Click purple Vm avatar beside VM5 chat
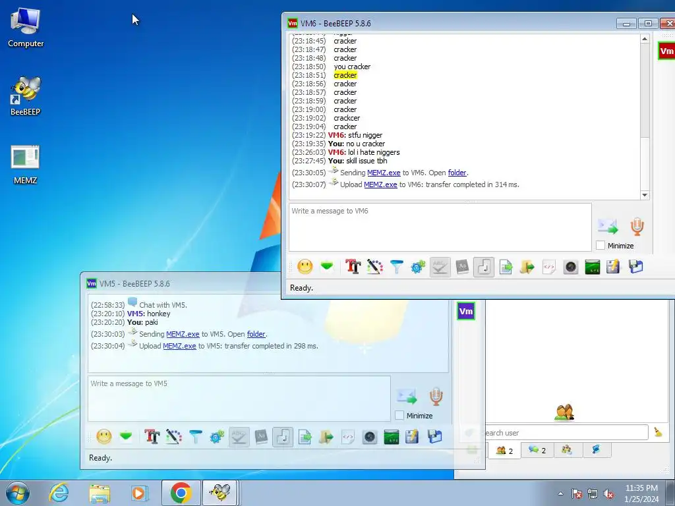 click(x=466, y=311)
